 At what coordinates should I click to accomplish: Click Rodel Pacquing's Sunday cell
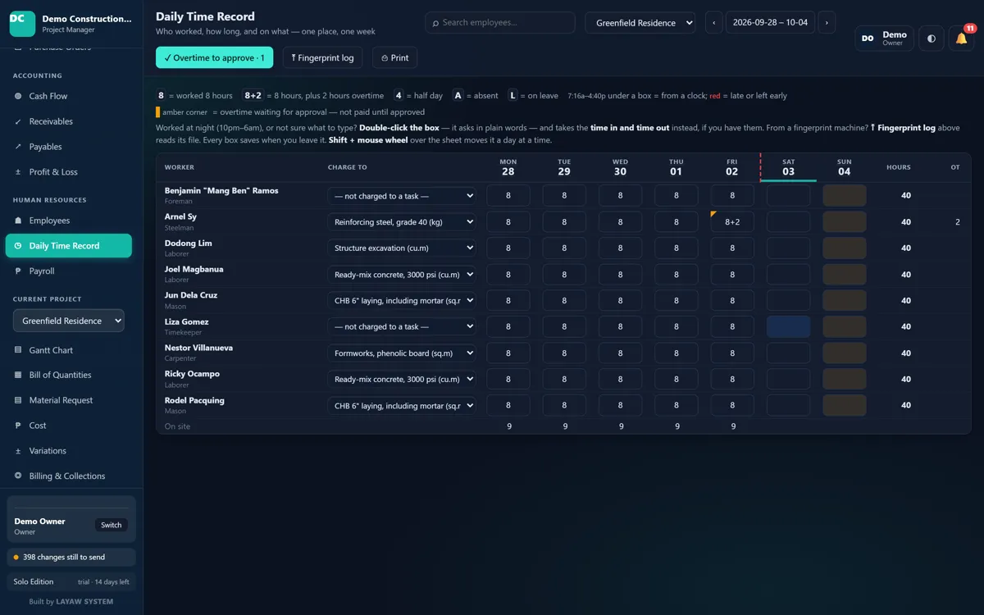844,405
